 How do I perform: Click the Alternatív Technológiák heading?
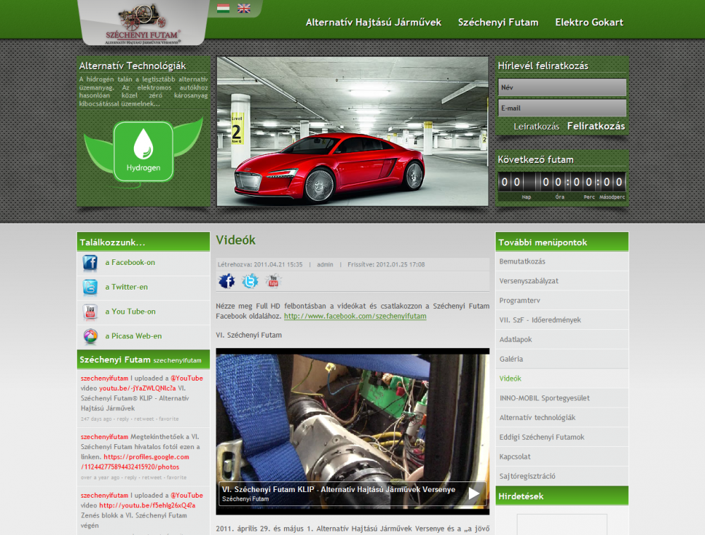pyautogui.click(x=133, y=66)
